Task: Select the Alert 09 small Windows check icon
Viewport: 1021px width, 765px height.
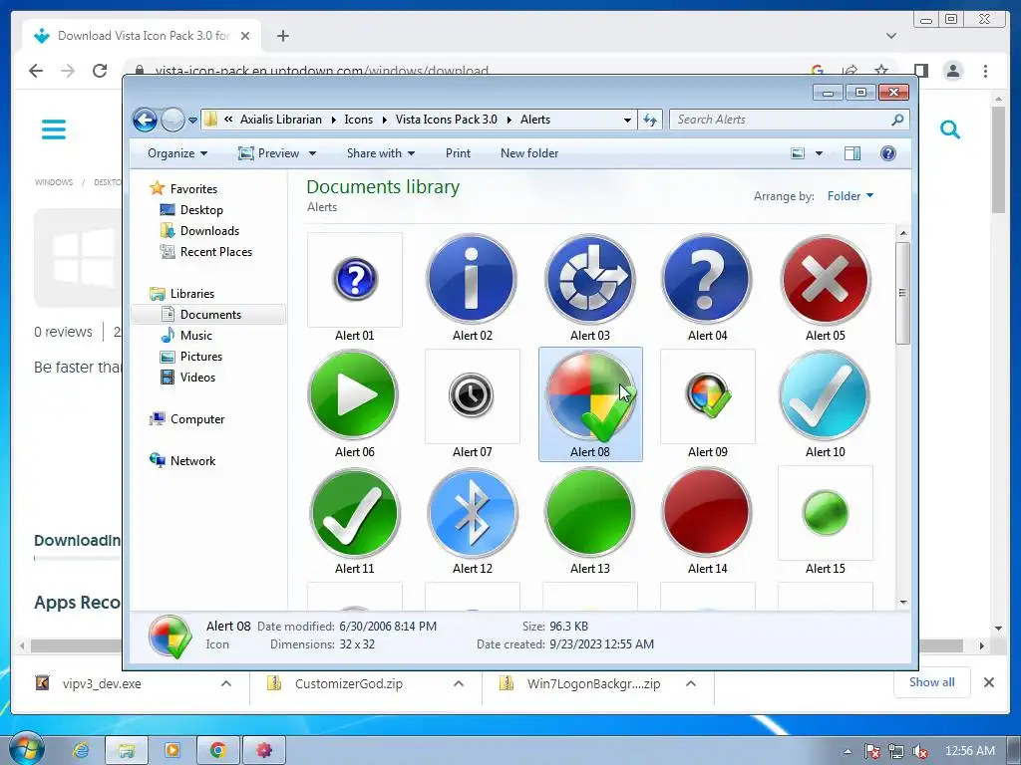Action: coord(708,394)
